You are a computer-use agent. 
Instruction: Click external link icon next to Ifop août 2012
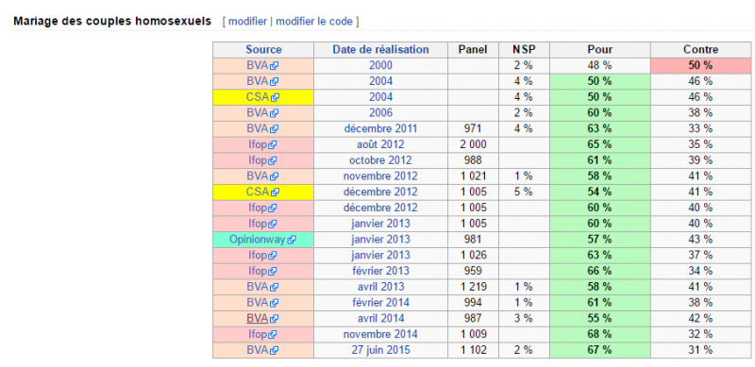(x=273, y=144)
